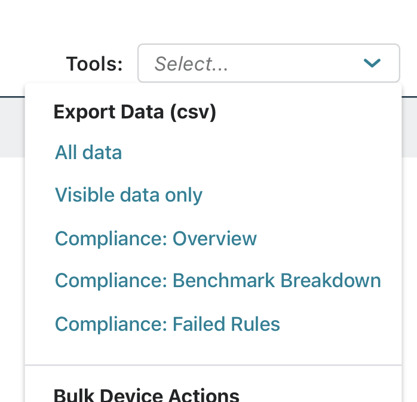Viewport: 417px width, 402px height.
Task: Open the Tools Select... combo box
Action: coord(269,63)
